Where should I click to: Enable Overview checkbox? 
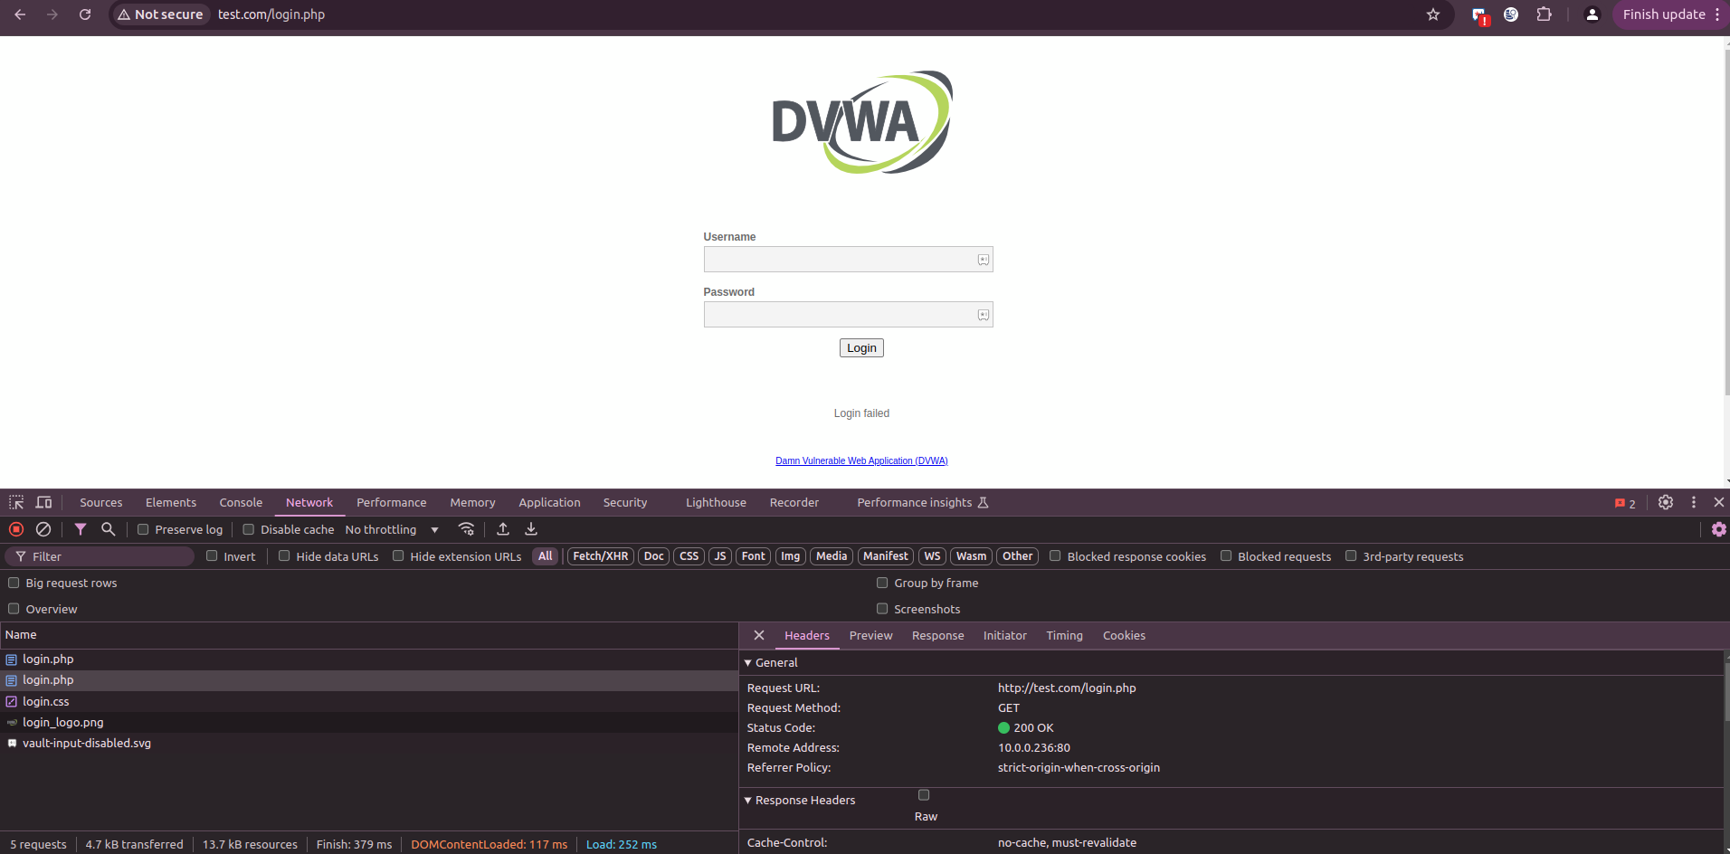point(14,609)
